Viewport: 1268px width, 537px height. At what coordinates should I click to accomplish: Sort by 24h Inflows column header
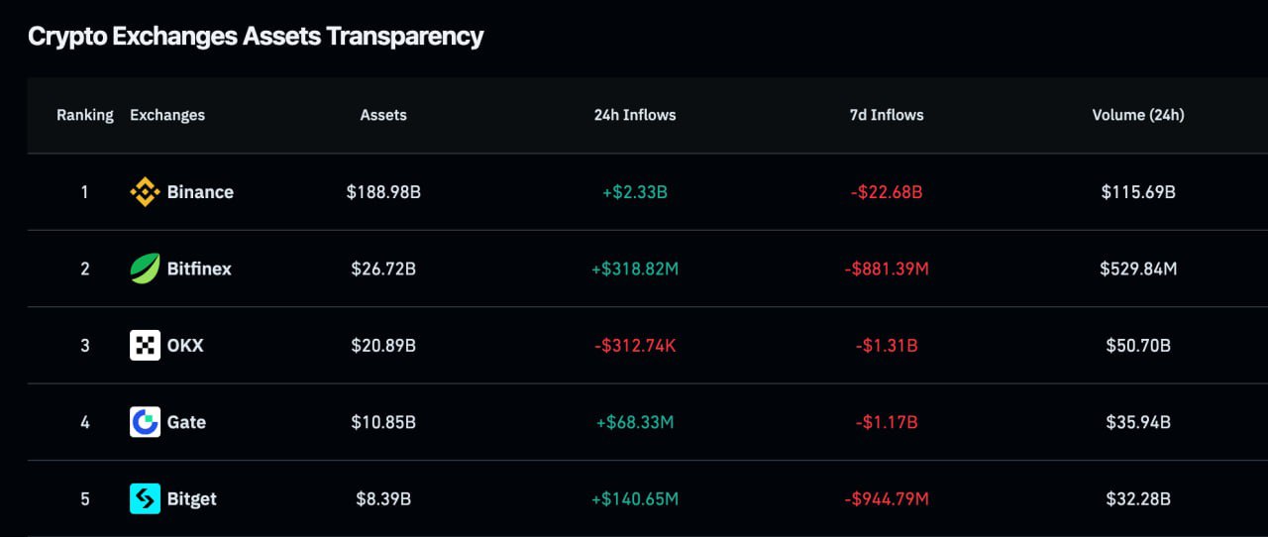(635, 115)
